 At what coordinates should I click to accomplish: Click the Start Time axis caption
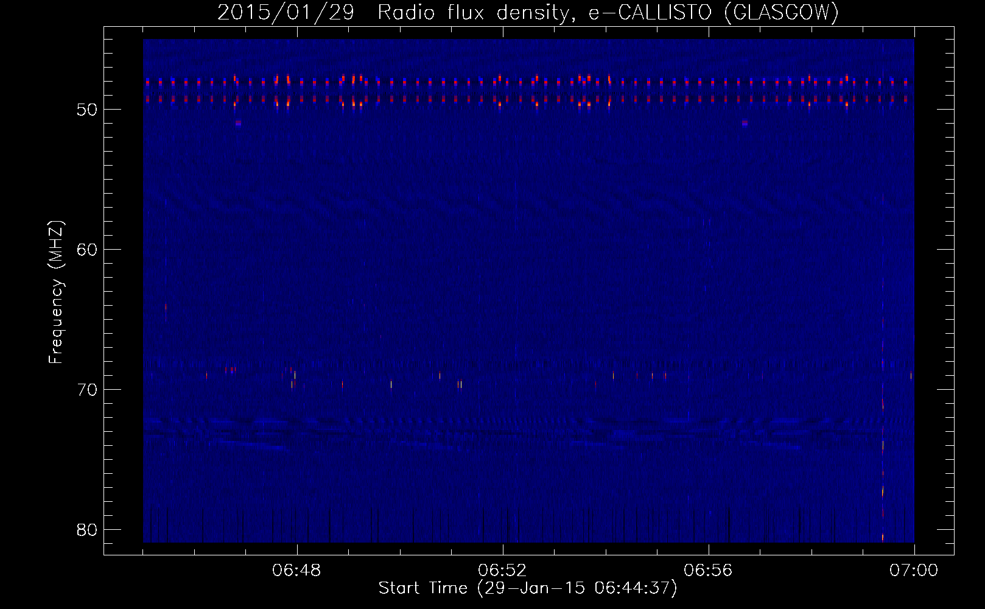[528, 588]
